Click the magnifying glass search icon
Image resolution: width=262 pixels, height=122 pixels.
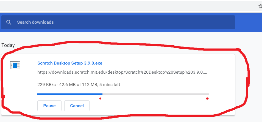(9, 22)
